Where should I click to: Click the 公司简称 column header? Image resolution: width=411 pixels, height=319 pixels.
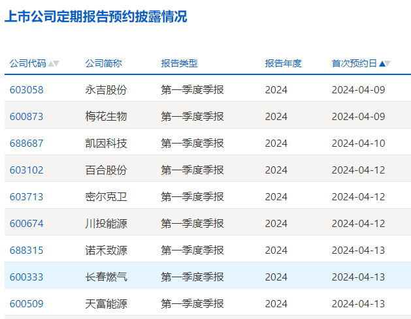click(103, 63)
